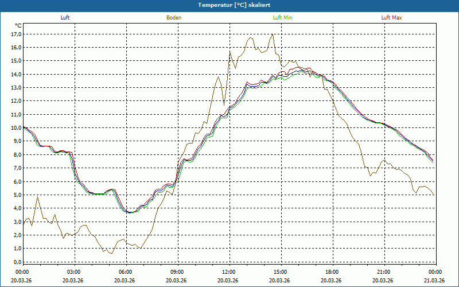459x287 pixels.
Task: Click the 15:00 time marker
Action: coord(280,272)
